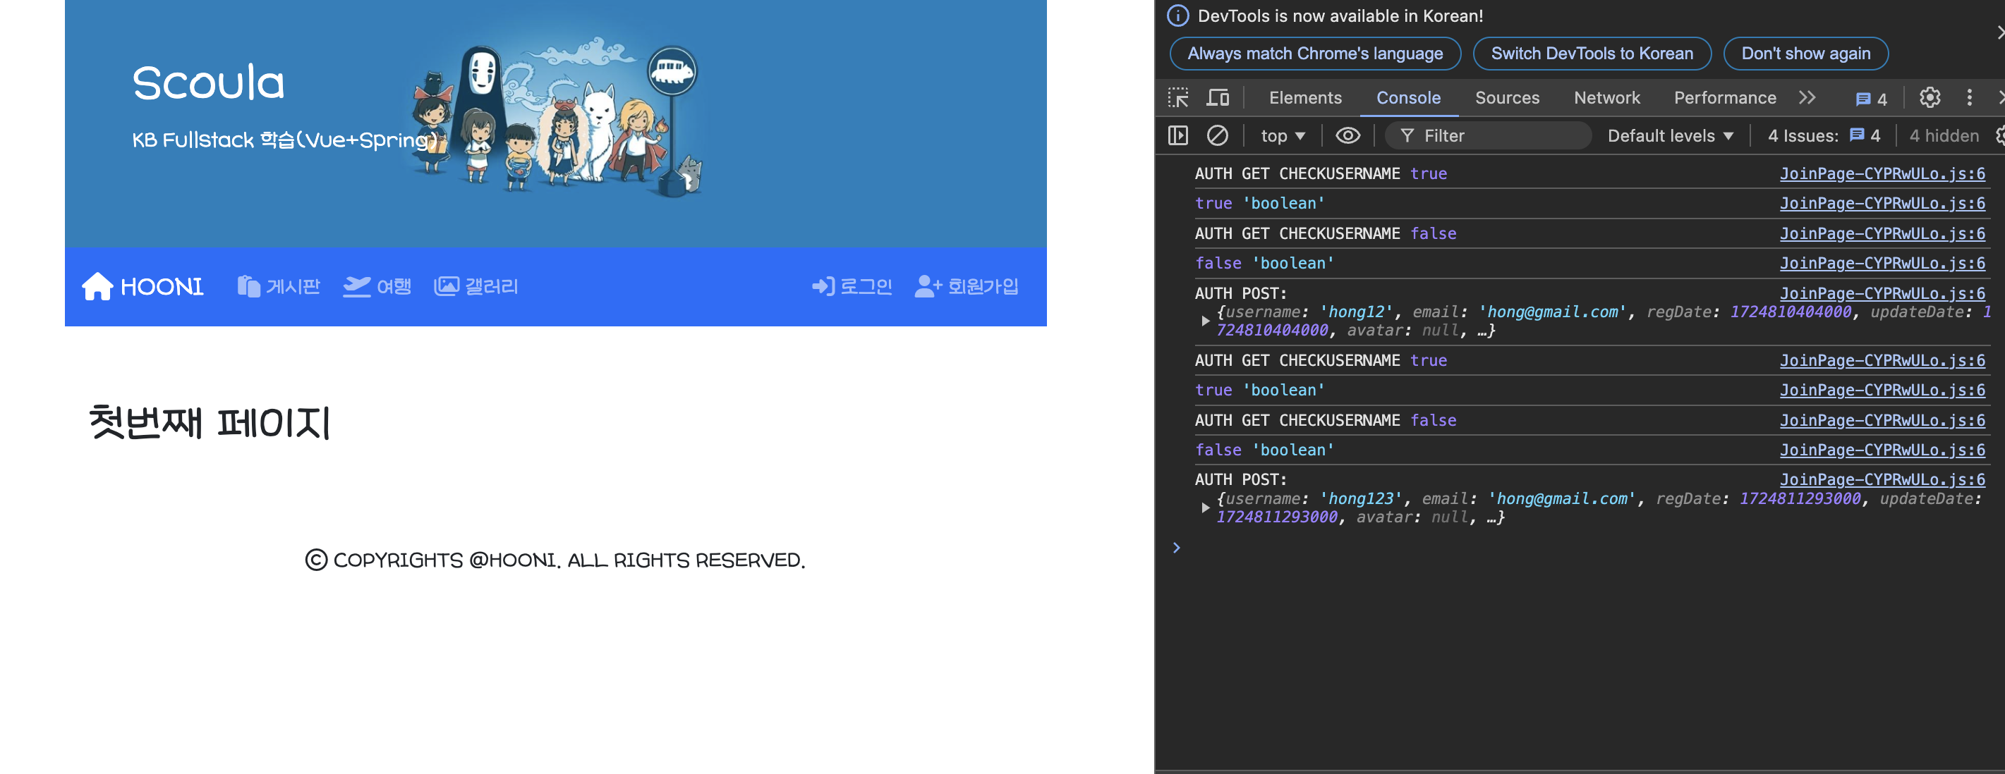Click the clear console icon

click(1218, 136)
